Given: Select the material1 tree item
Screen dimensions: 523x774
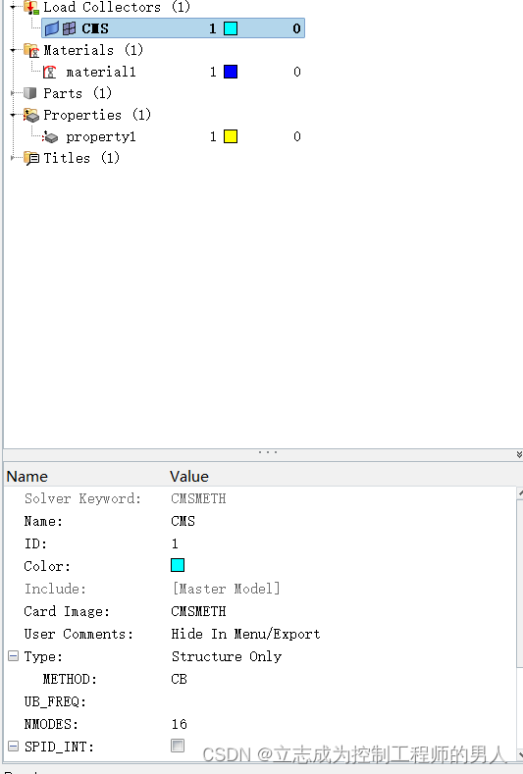Looking at the screenshot, I should 101,72.
